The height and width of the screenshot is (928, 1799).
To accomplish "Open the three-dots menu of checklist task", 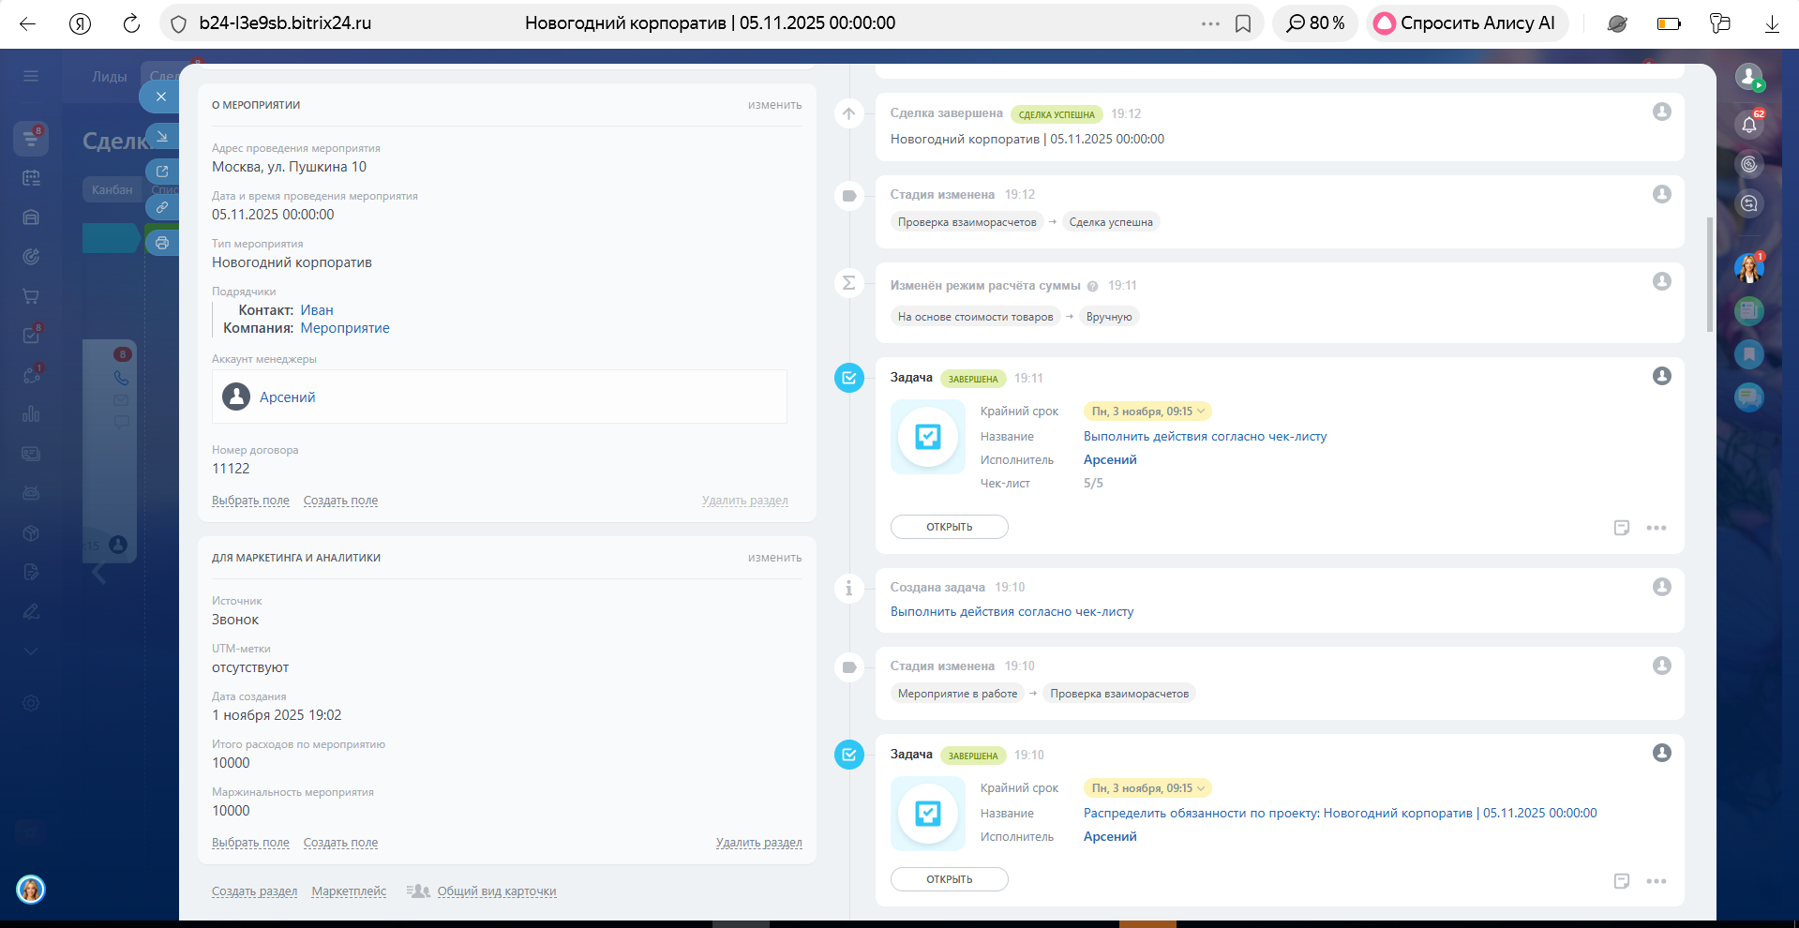I will tap(1657, 528).
